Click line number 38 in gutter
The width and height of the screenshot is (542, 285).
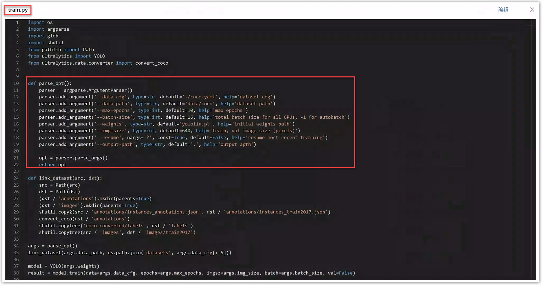[16, 273]
